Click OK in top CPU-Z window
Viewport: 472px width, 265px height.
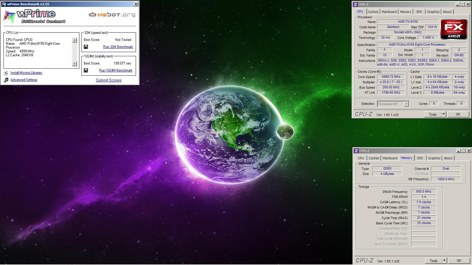point(458,115)
